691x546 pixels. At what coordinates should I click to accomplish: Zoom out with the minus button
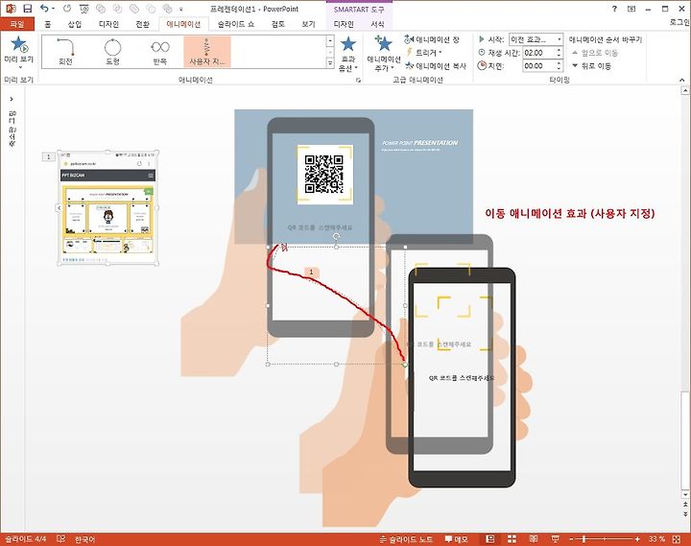point(572,539)
